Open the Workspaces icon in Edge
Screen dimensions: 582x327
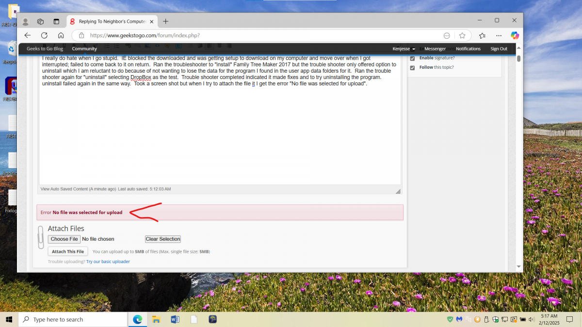coord(41,21)
